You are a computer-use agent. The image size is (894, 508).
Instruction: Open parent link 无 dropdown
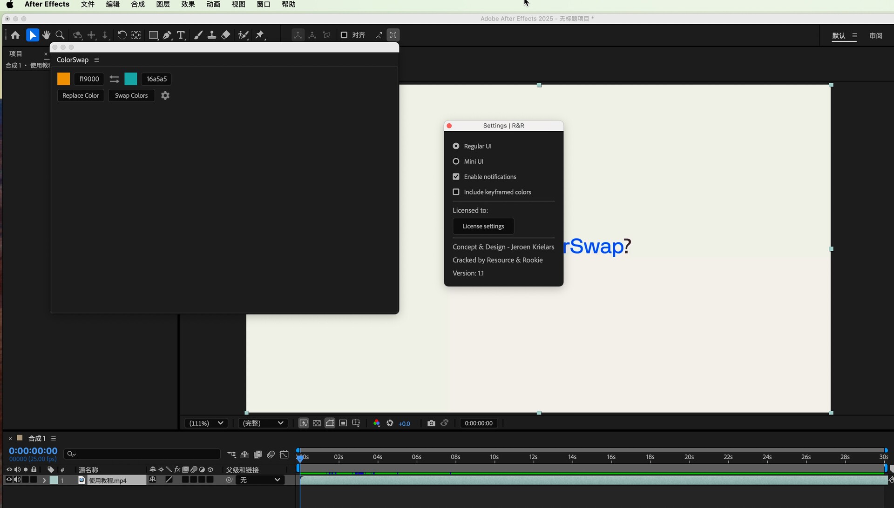(260, 480)
